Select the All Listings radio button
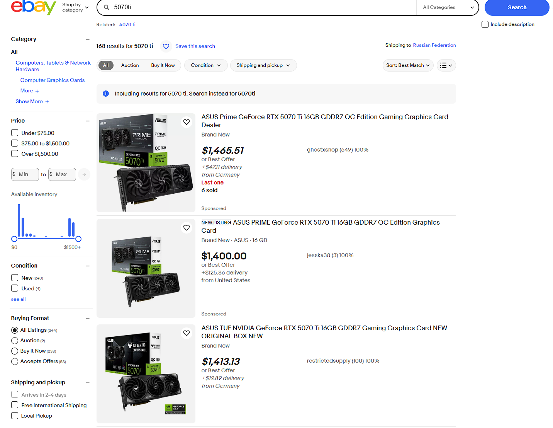Viewport: 553px width, 428px height. pyautogui.click(x=15, y=330)
